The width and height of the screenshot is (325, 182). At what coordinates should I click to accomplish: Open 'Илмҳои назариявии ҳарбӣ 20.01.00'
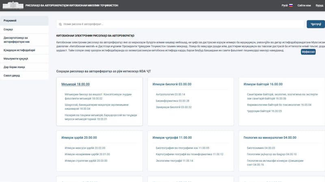[x=87, y=154]
